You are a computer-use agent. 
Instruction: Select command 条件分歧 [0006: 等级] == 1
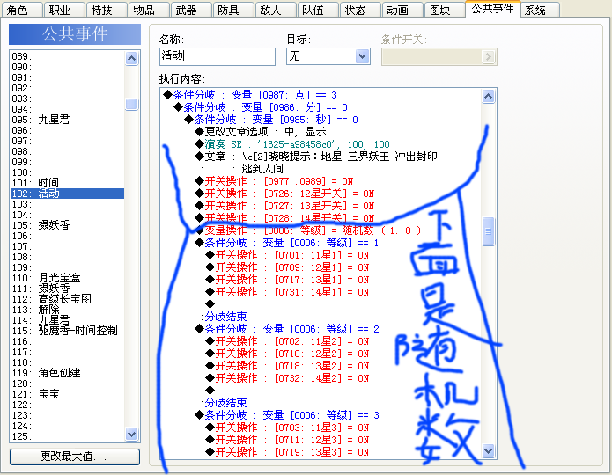coord(287,243)
